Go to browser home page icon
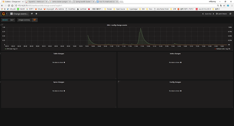 click(x=12, y=6)
